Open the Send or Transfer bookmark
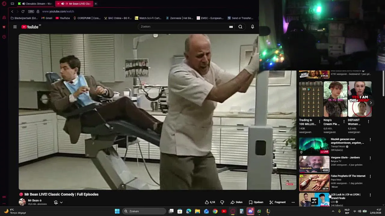Screen dimensions: 385x216 coord(240,18)
